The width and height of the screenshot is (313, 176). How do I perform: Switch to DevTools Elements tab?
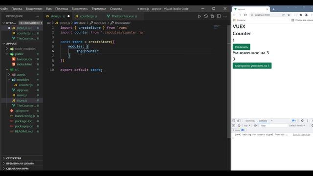point(250,121)
